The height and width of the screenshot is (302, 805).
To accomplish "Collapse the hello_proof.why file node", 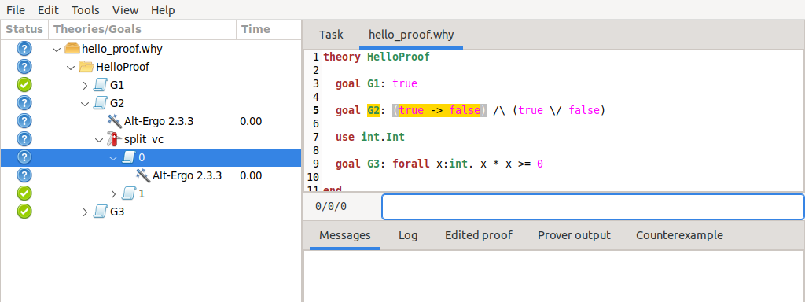I will click(x=57, y=50).
